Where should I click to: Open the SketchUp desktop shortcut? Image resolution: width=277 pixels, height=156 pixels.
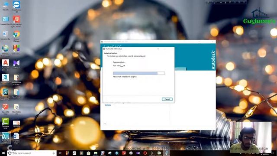tap(6, 109)
